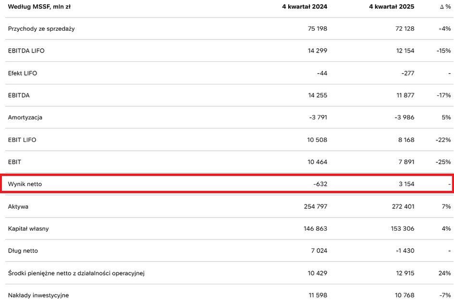Screen dimensions: 454x304
Task: Click the value '75 198'
Action: click(318, 29)
